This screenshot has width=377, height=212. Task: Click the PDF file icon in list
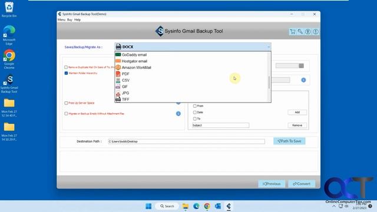(118, 74)
